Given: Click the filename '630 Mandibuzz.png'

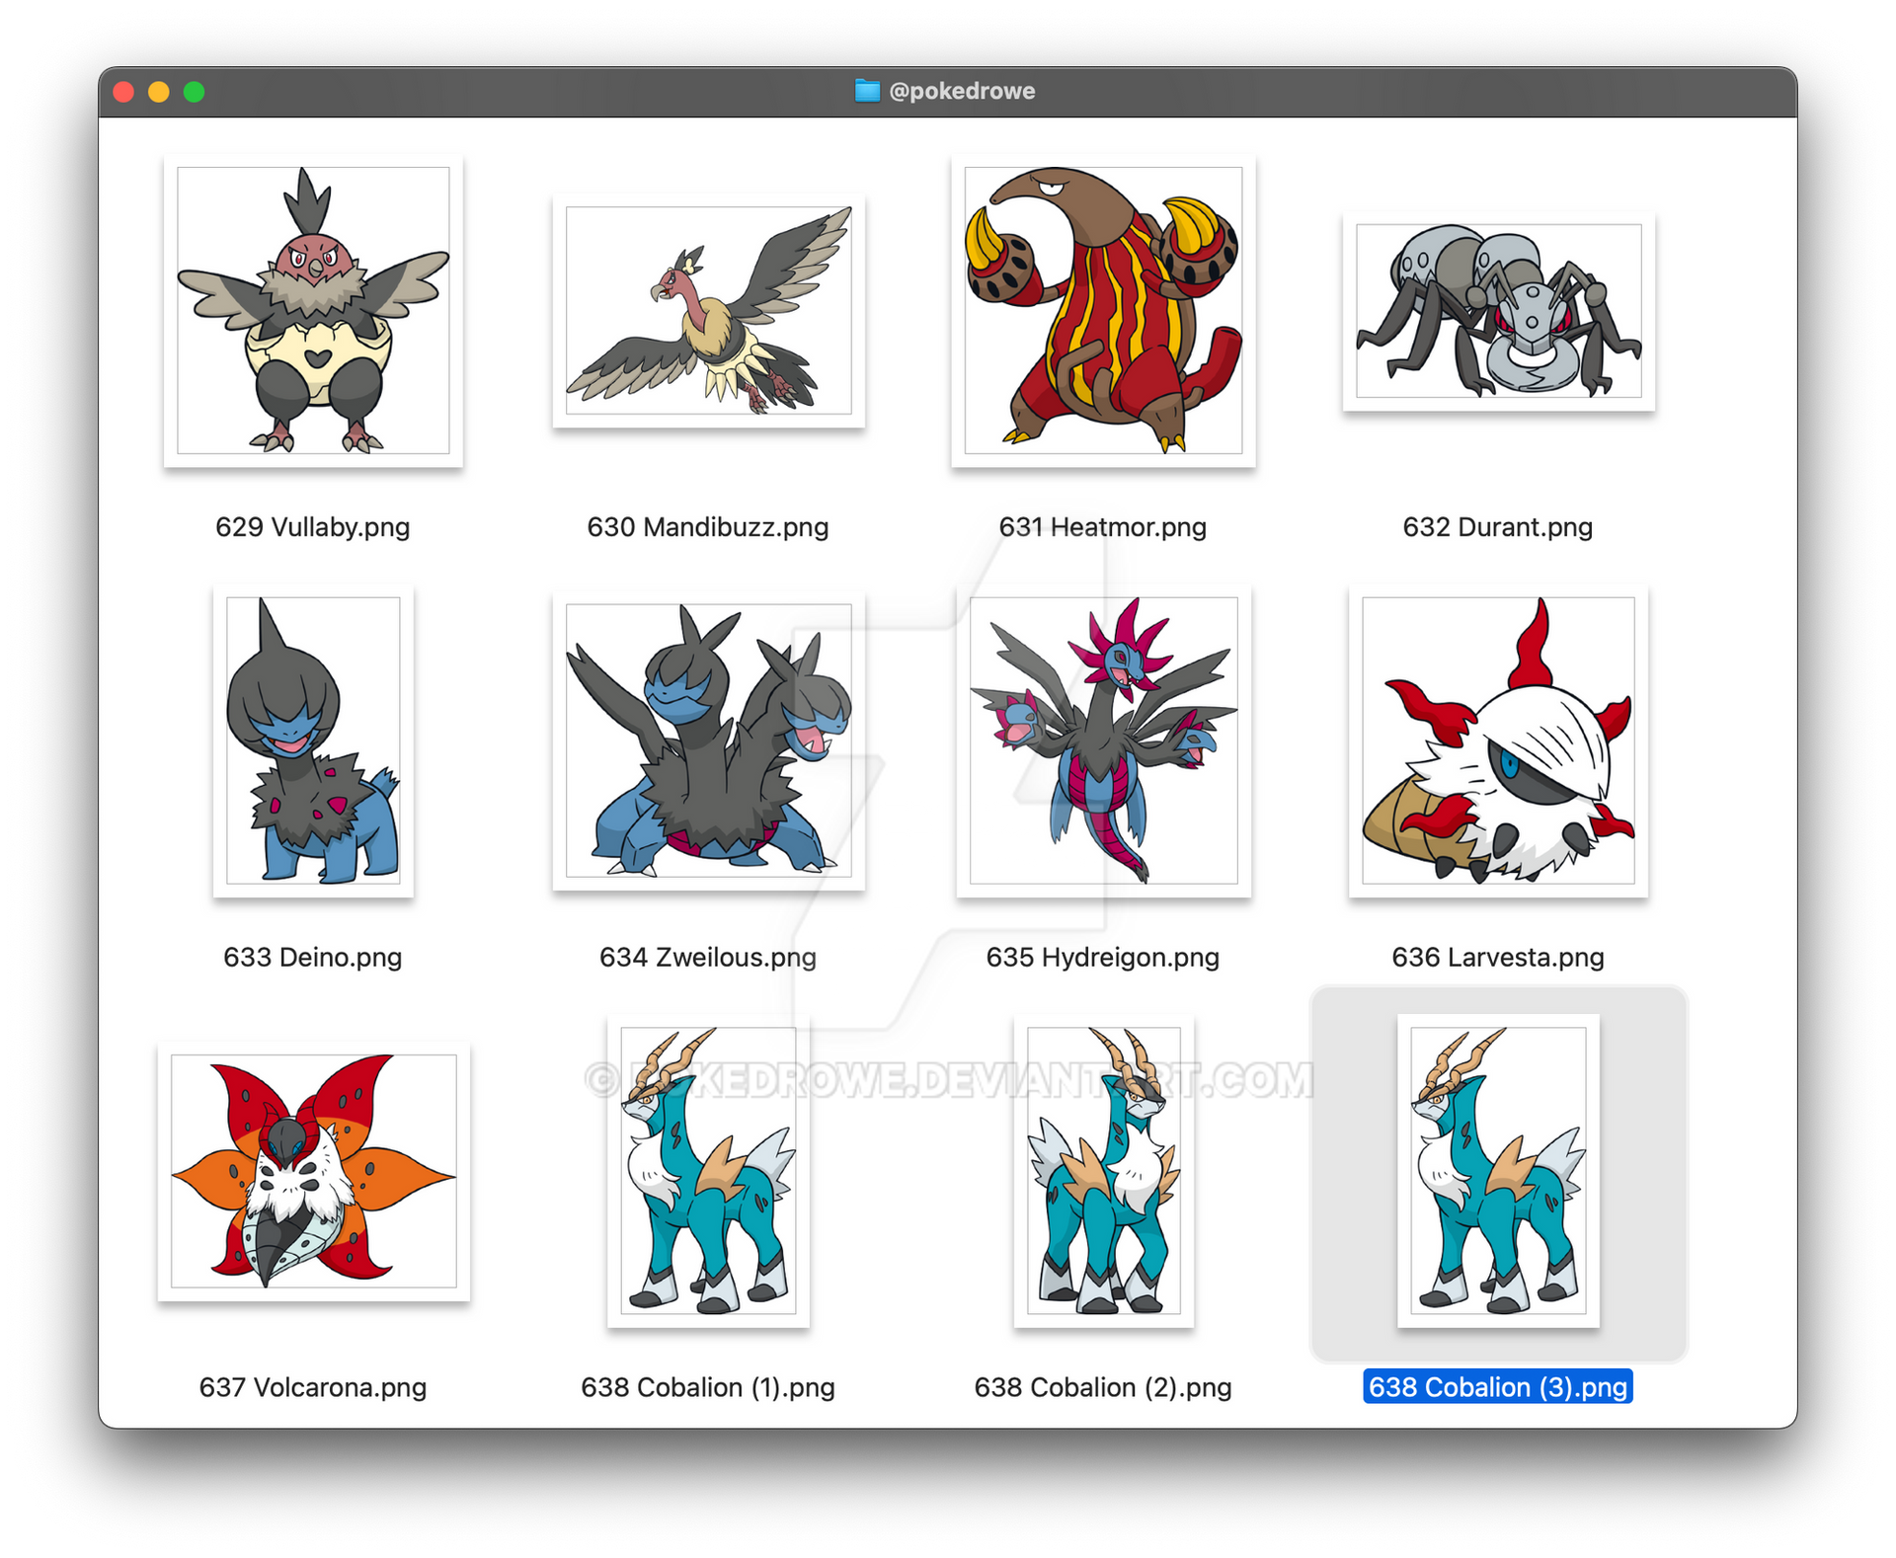Looking at the screenshot, I should click(x=708, y=527).
